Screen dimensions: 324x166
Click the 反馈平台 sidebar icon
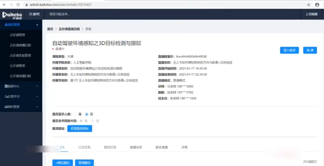(x=6, y=97)
